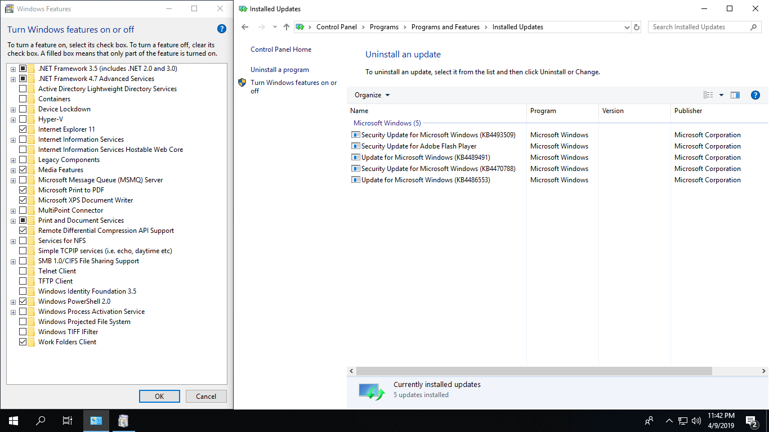The width and height of the screenshot is (769, 432).
Task: Click the Program column header
Action: [x=562, y=111]
